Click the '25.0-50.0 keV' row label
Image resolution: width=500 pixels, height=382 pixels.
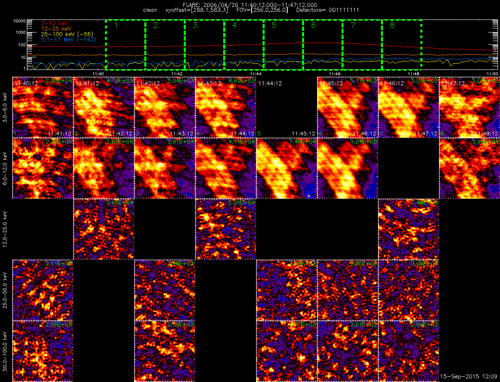pyautogui.click(x=6, y=290)
